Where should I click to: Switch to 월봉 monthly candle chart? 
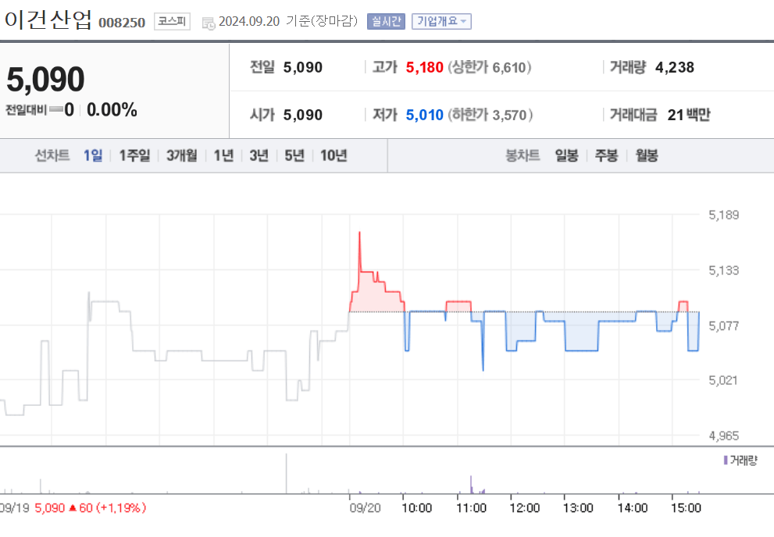[647, 156]
